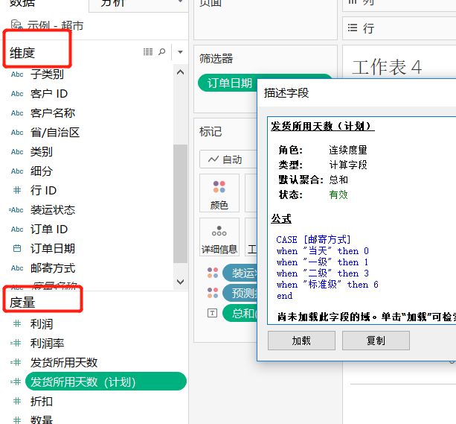This screenshot has height=424, width=456.
Task: Select the 省/自治区 dimension field
Action: coord(55,133)
